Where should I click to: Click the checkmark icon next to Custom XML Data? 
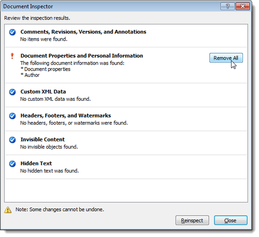pyautogui.click(x=12, y=92)
